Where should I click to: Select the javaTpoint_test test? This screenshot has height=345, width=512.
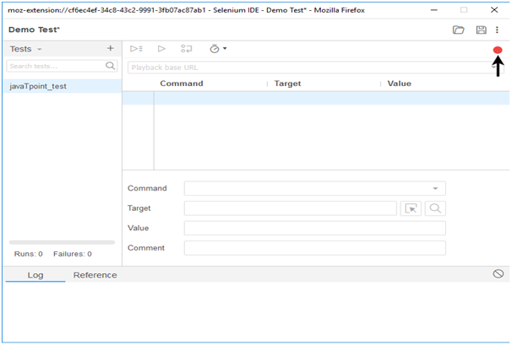point(62,86)
